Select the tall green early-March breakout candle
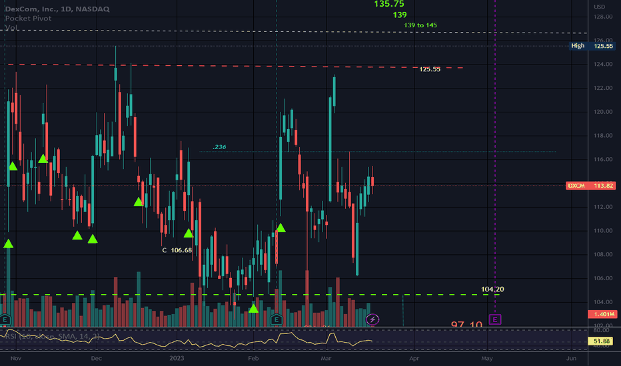Viewport: 621px width, 366px height. 330,149
